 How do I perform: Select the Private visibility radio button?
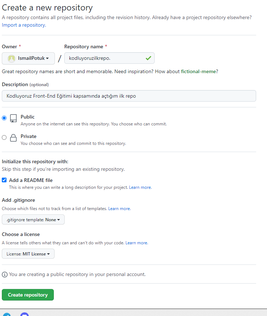tap(4, 137)
